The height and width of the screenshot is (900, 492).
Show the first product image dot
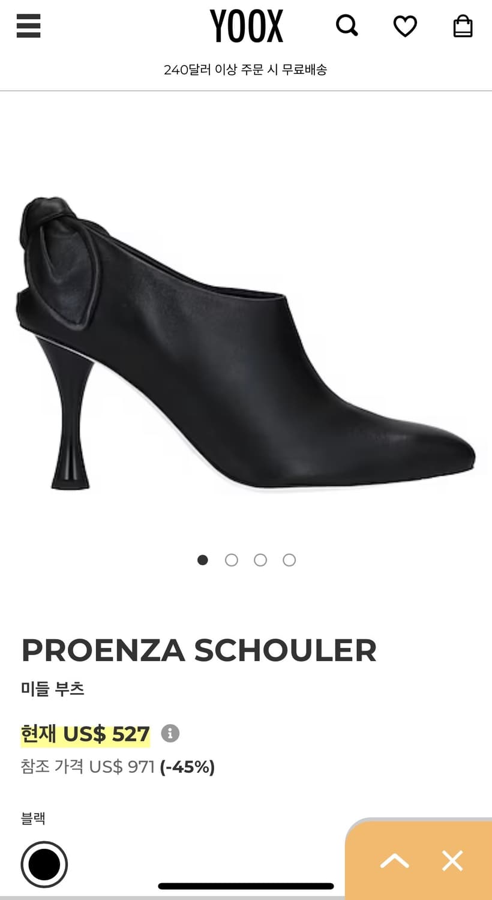203,560
